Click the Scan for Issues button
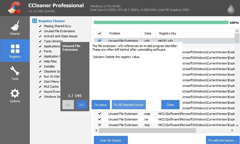Image resolution: width=240 pixels, height=144 pixels. (x=111, y=140)
